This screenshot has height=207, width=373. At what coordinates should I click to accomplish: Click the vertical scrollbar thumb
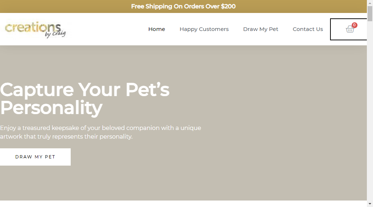coord(370,14)
